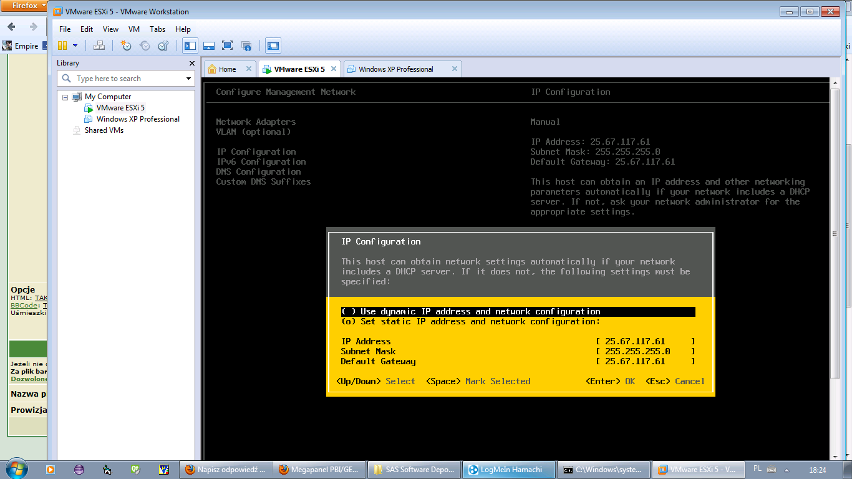The width and height of the screenshot is (852, 479).
Task: Open the VM menu
Action: (x=134, y=29)
